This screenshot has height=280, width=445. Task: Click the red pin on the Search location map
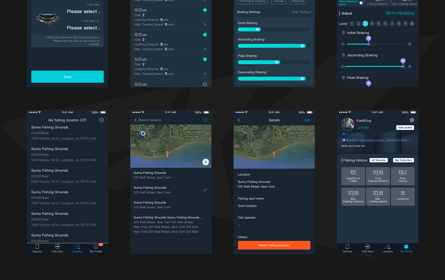pyautogui.click(x=168, y=154)
